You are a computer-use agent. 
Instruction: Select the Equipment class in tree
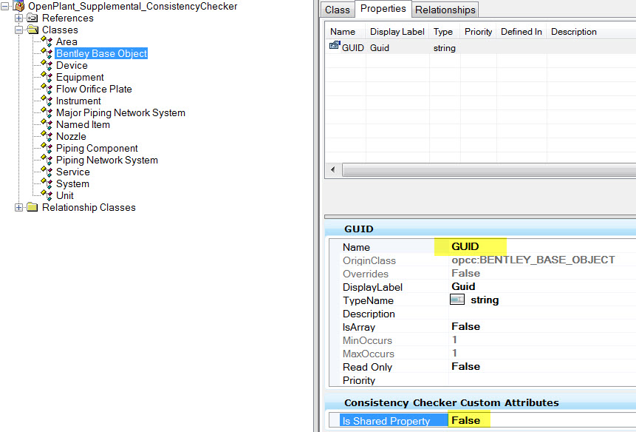80,77
